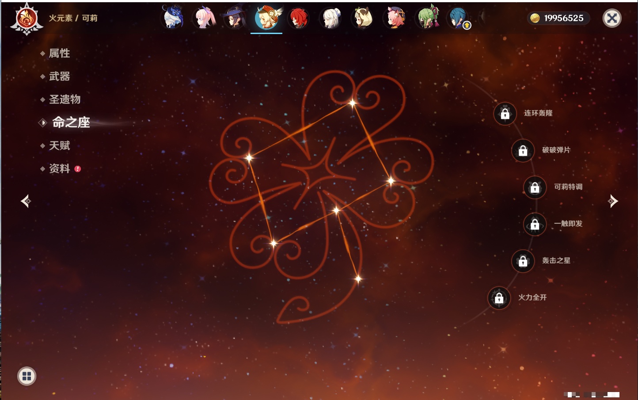Open the locked 一触即发 constellation node
The width and height of the screenshot is (638, 400).
[535, 224]
